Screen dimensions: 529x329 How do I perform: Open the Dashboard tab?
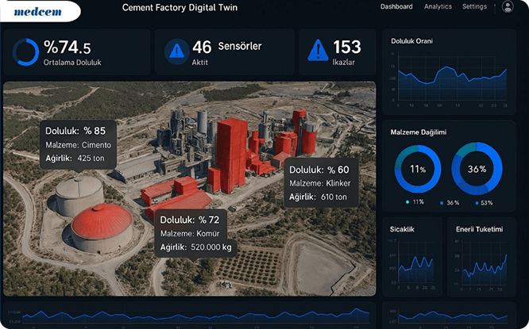pos(396,6)
